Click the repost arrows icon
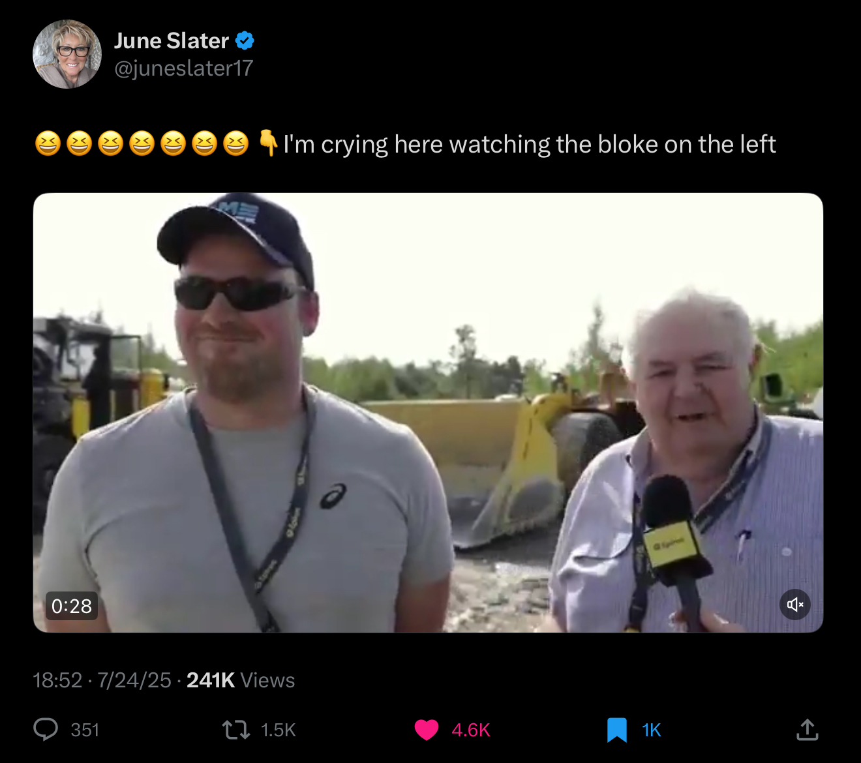861x763 pixels. click(236, 730)
